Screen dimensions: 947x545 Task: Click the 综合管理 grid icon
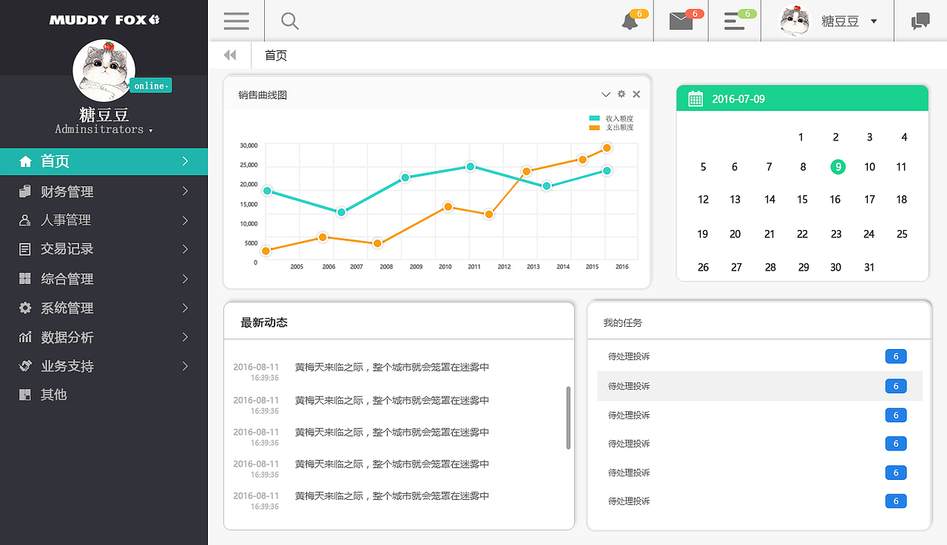25,279
